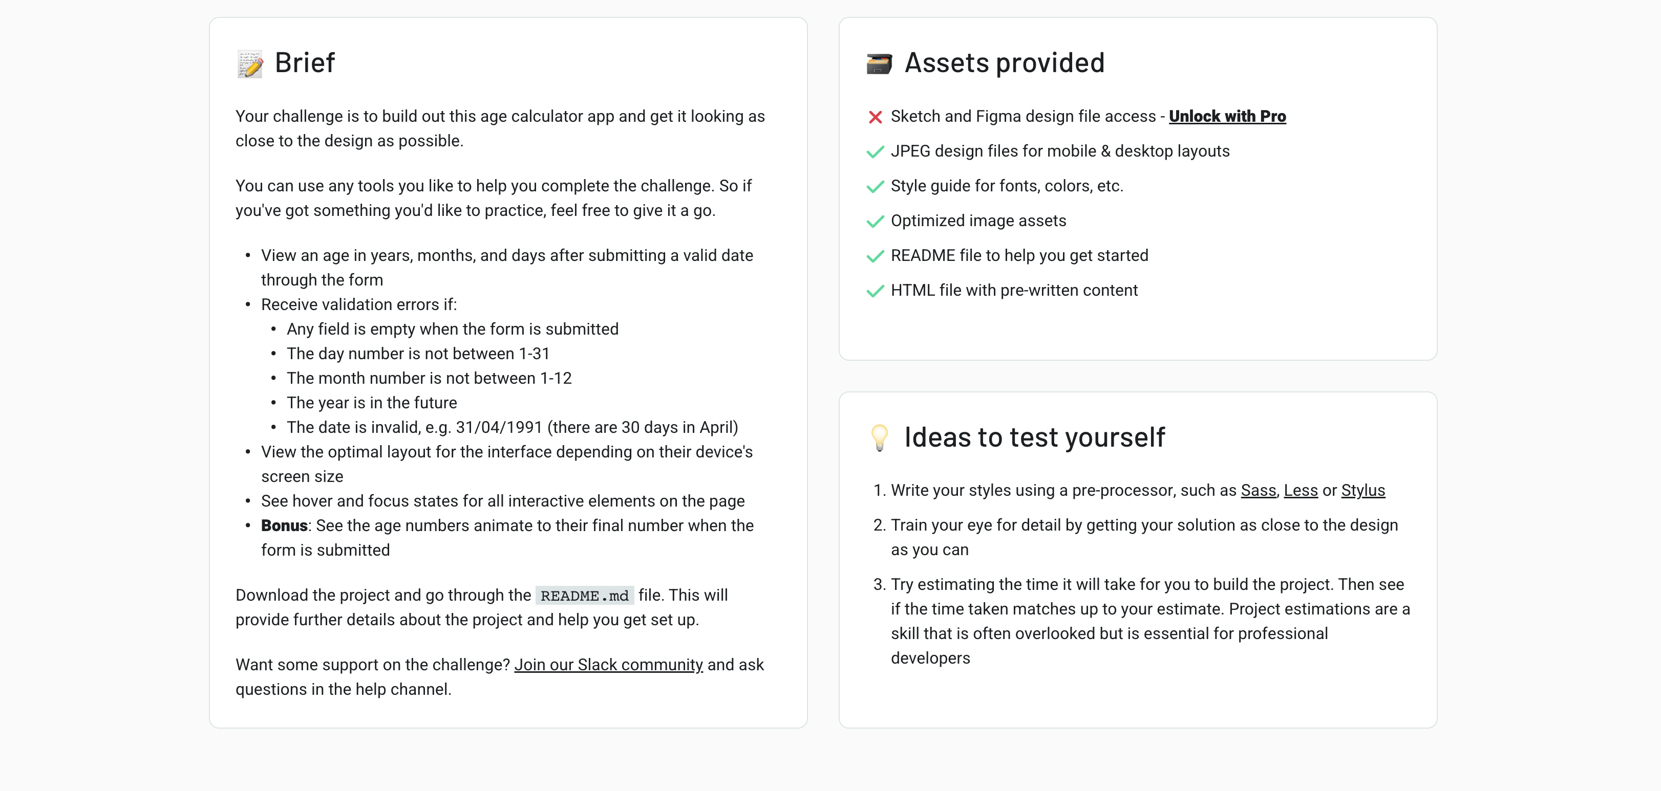Click the Stylus link in testing ideas
The image size is (1661, 791).
(x=1362, y=490)
